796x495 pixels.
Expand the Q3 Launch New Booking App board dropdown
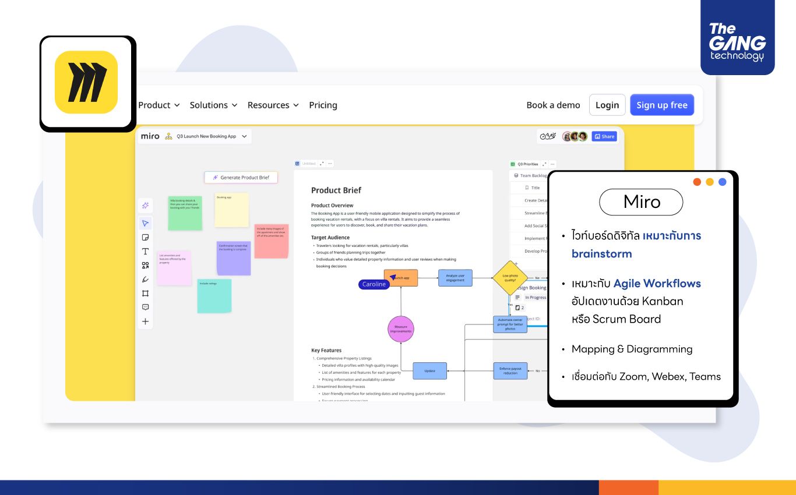244,136
